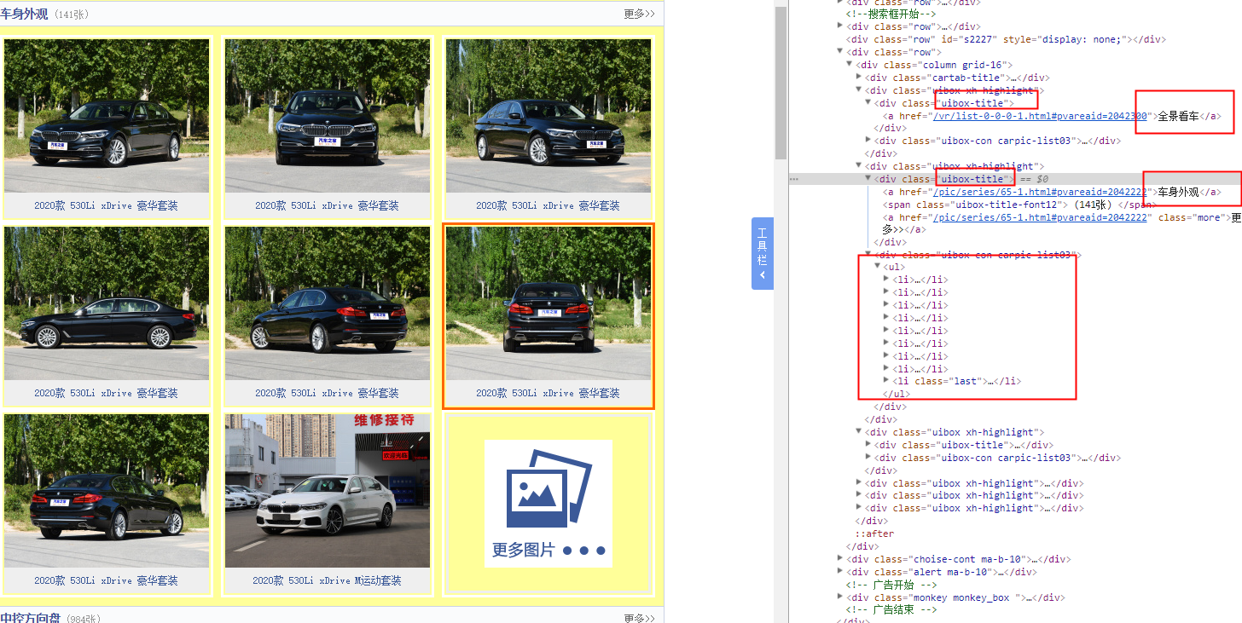
Task: Select the ::after pseudo-element line
Action: pos(874,534)
